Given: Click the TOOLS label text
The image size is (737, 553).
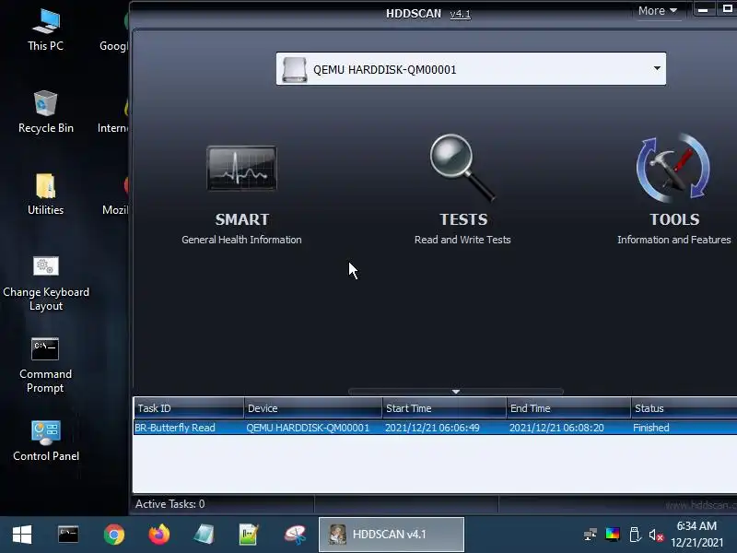Looking at the screenshot, I should pos(674,219).
